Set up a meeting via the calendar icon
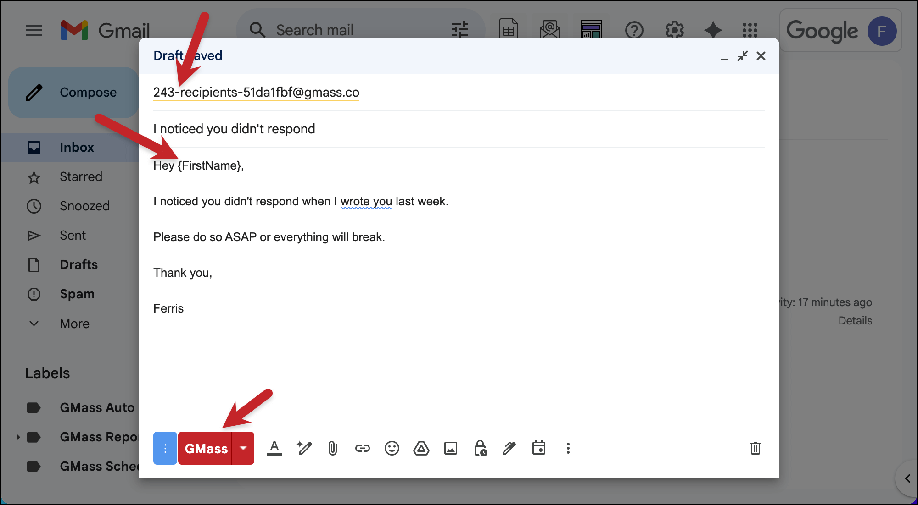Viewport: 918px width, 505px height. (x=539, y=448)
